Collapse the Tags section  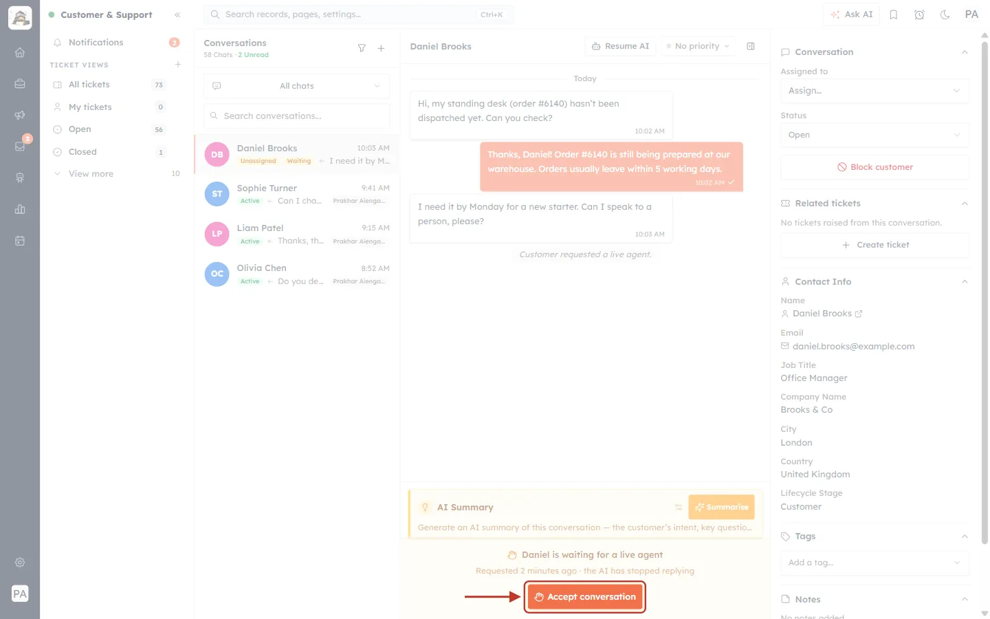[965, 536]
